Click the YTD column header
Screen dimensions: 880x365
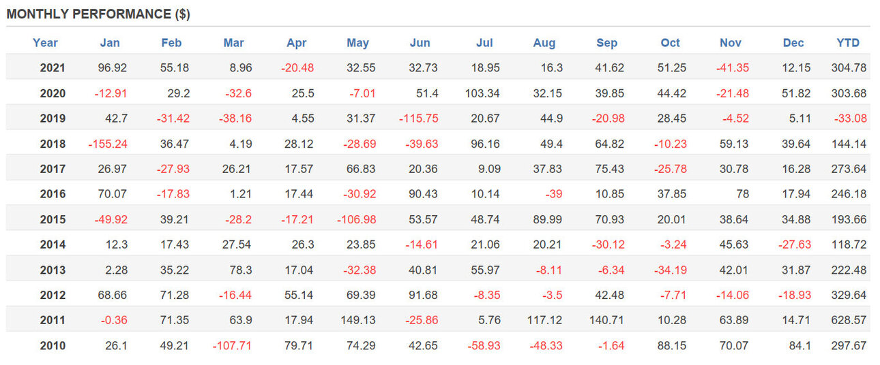(848, 43)
